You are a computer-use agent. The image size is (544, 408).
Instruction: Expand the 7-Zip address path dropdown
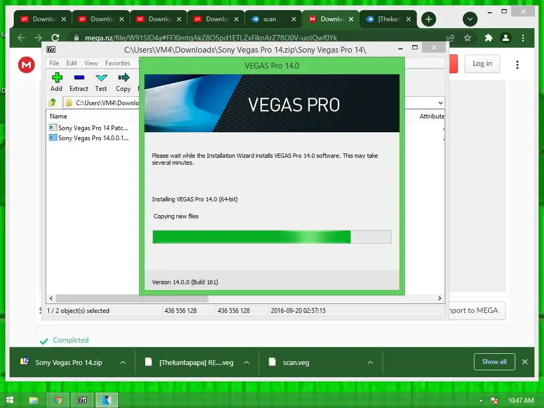pos(440,103)
